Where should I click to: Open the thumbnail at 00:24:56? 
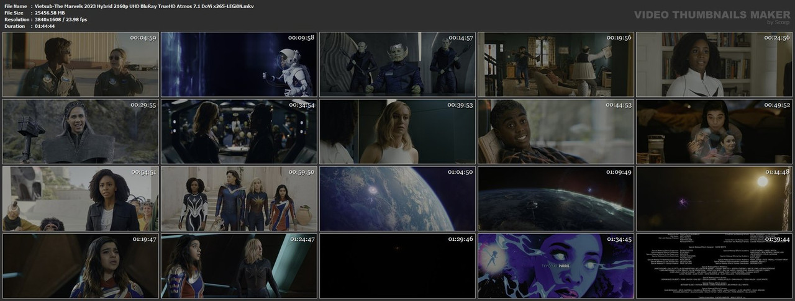pos(714,64)
